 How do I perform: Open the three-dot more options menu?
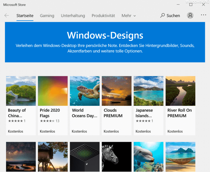tap(203, 15)
